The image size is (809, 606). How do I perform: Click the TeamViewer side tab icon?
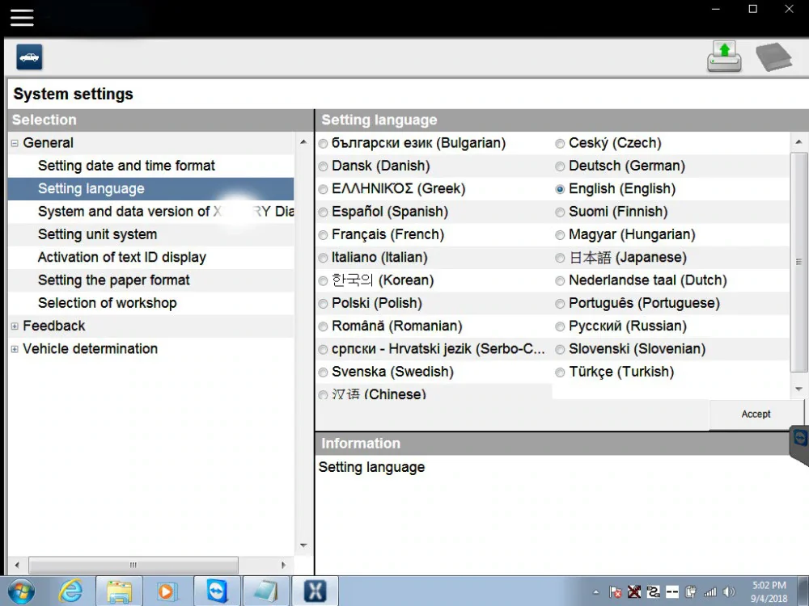pos(800,439)
